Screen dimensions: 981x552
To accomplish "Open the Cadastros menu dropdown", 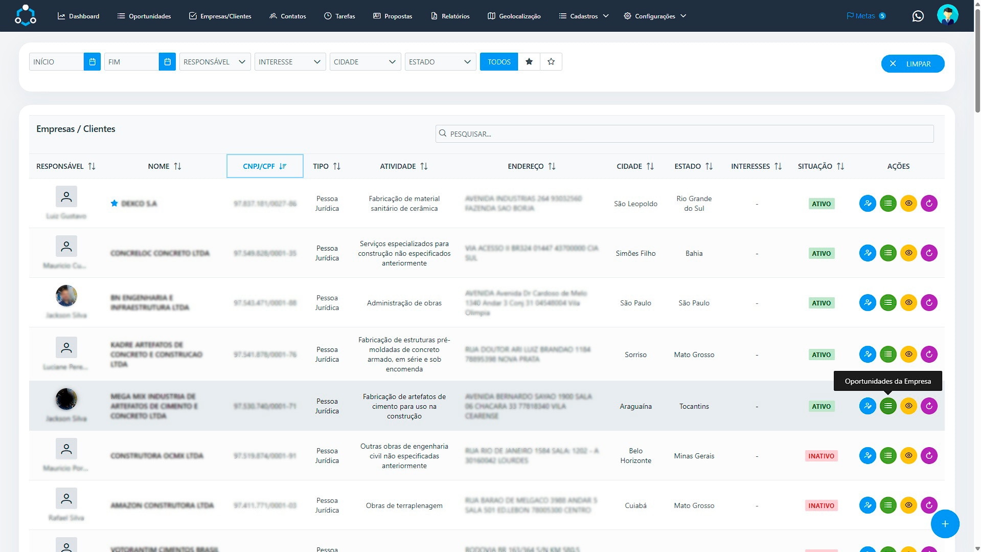I will (583, 16).
